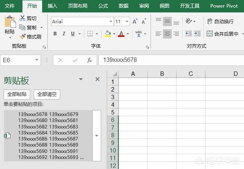
Task: Expand font color dropdown arrow
Action: (128, 34)
